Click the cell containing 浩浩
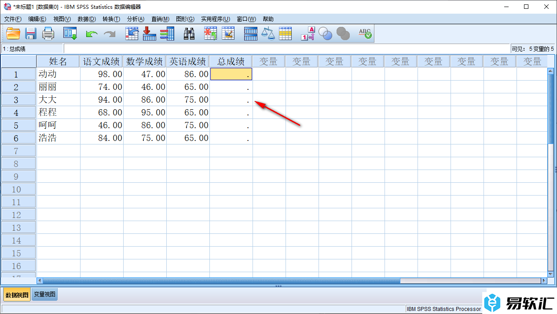The width and height of the screenshot is (557, 314). pyautogui.click(x=59, y=138)
